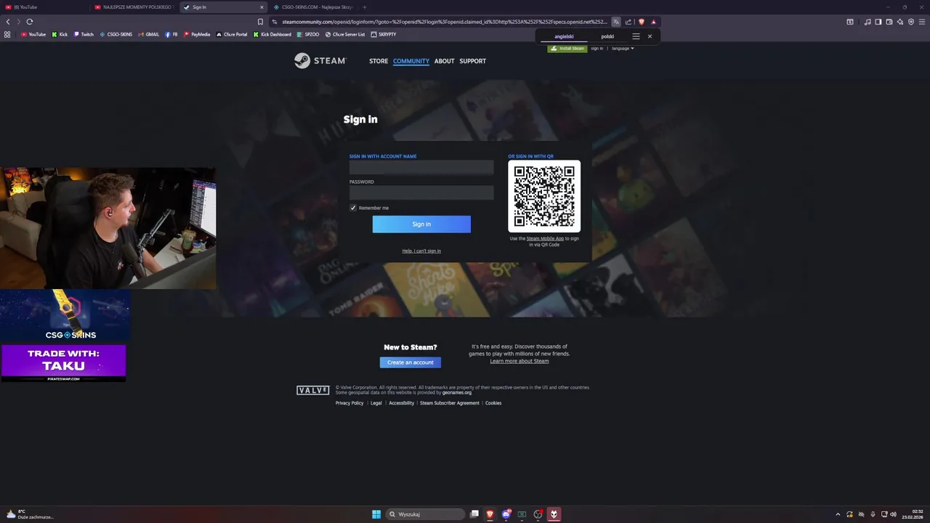Screen dimensions: 930x523
Task: Open Brave Rewards triangle icon
Action: pyautogui.click(x=653, y=22)
